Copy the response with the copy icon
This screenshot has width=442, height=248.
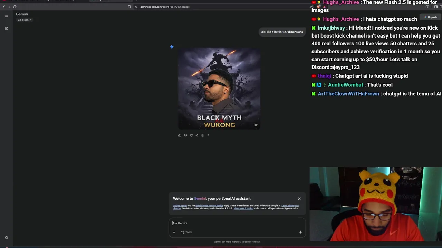(x=203, y=135)
